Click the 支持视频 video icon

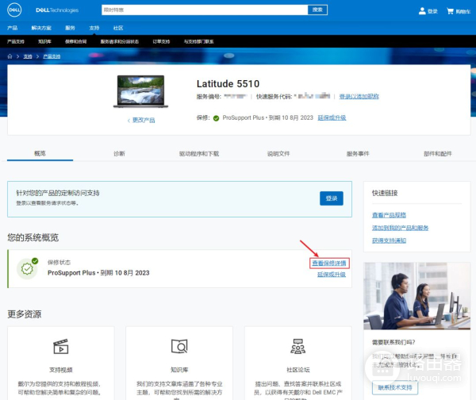pyautogui.click(x=60, y=347)
